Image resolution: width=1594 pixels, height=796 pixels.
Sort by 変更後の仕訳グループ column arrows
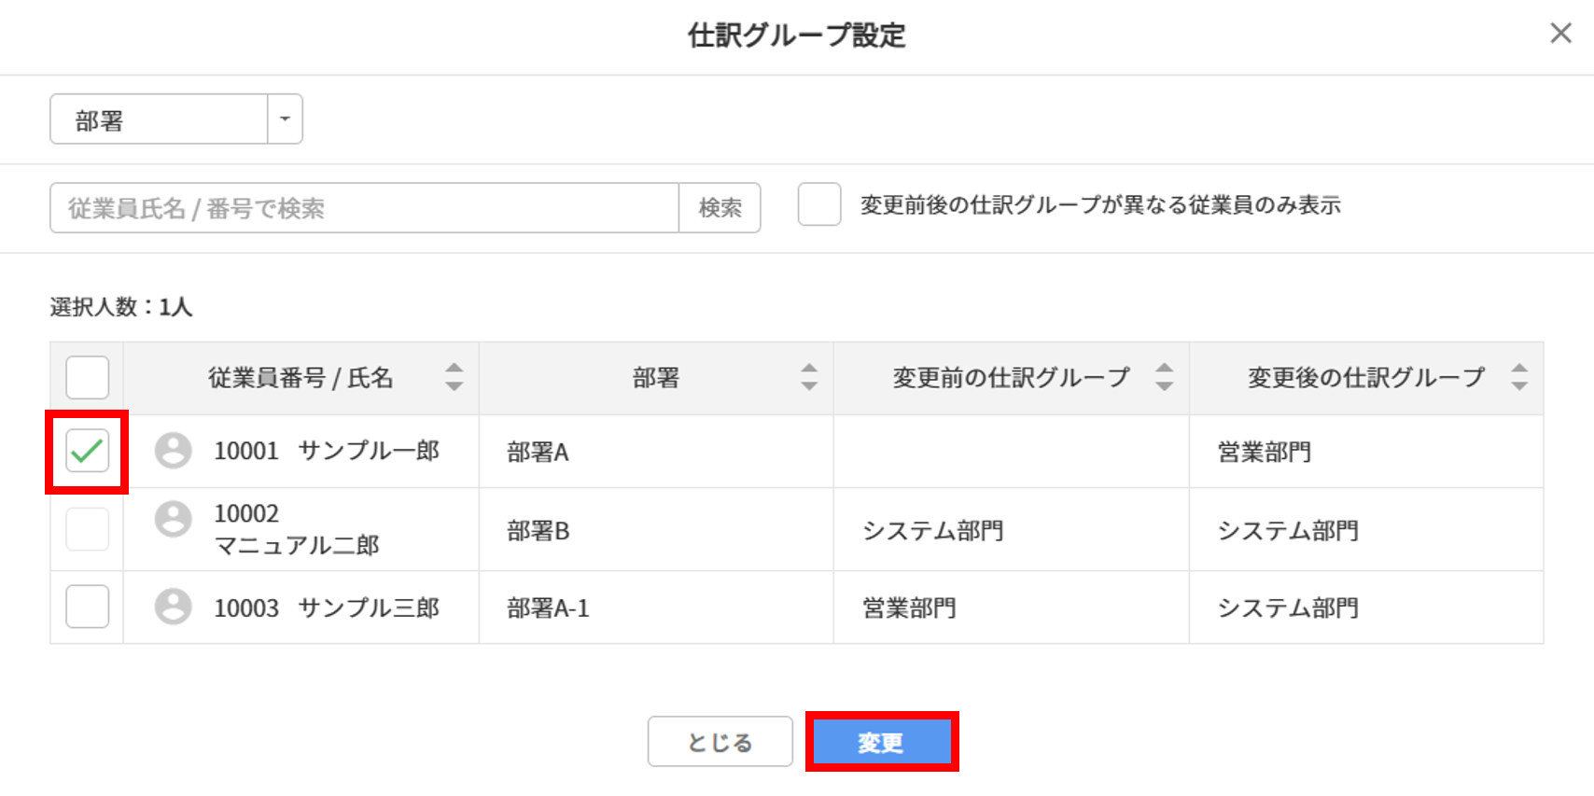[1519, 377]
